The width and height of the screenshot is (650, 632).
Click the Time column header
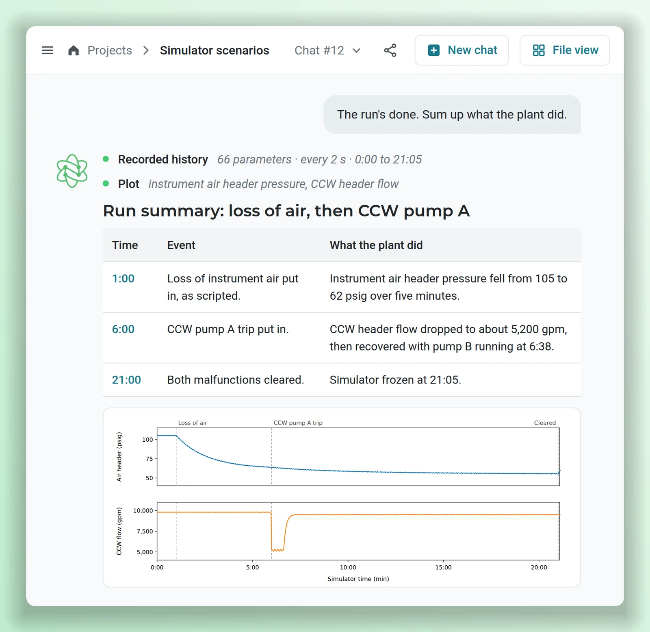(125, 245)
